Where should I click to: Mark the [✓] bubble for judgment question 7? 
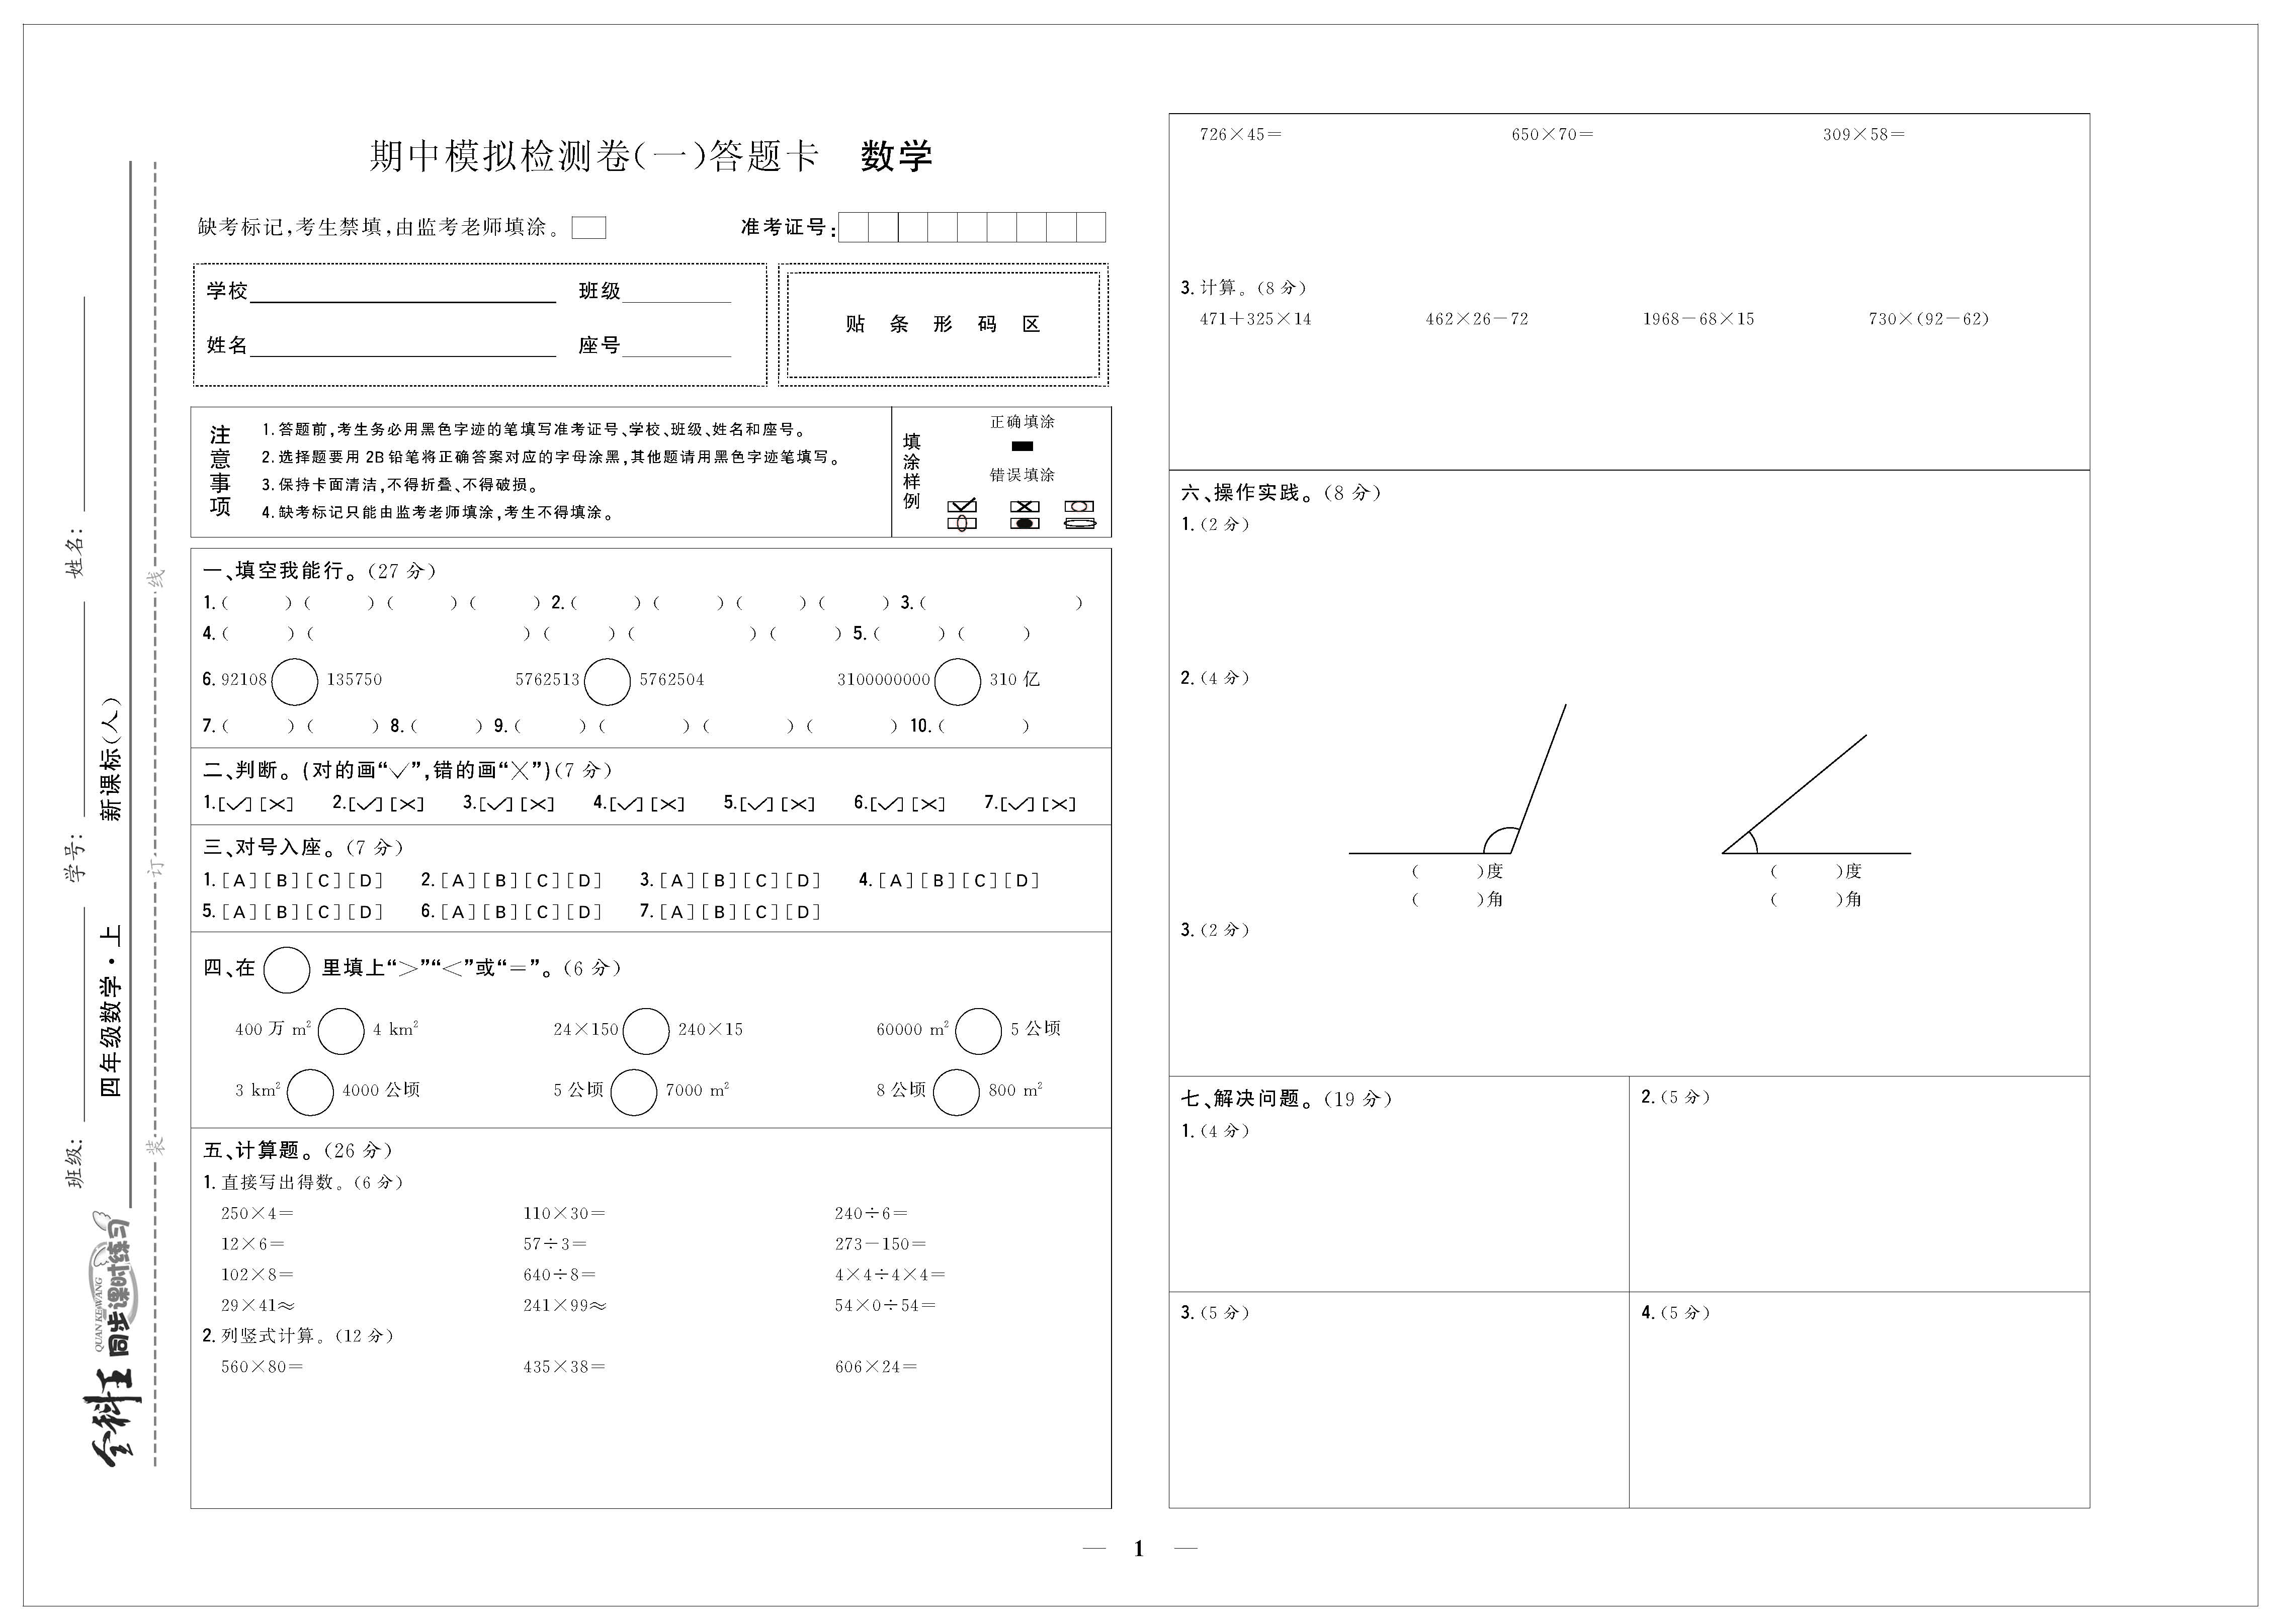(1016, 804)
